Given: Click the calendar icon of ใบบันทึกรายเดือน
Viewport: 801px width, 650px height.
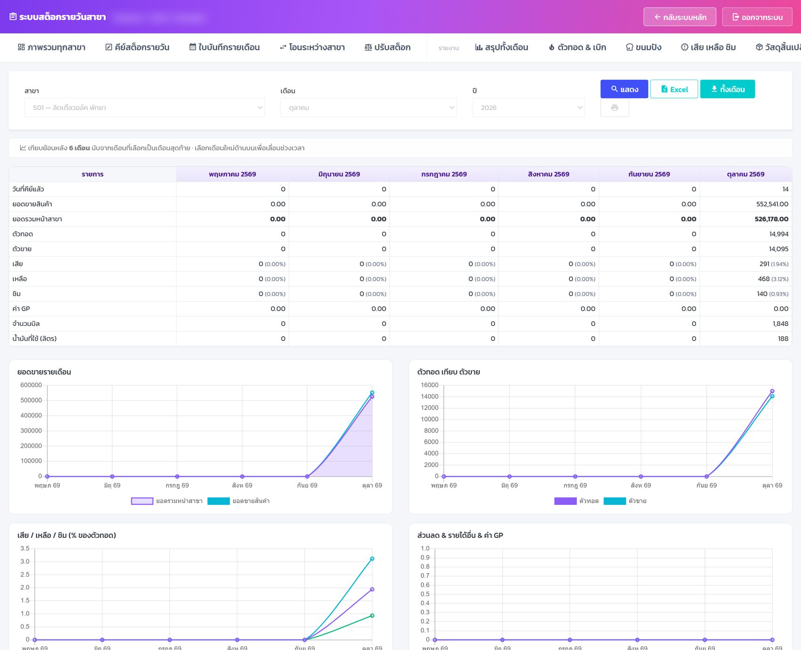Looking at the screenshot, I should (193, 47).
